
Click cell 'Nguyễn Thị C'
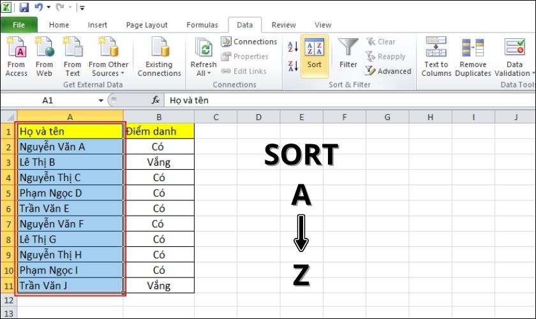(70, 177)
